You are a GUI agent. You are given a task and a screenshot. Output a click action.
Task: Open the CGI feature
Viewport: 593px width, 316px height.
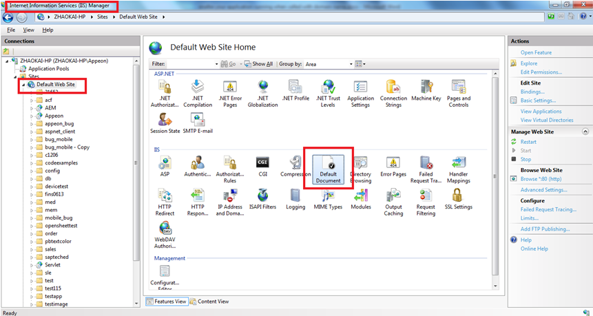point(263,167)
